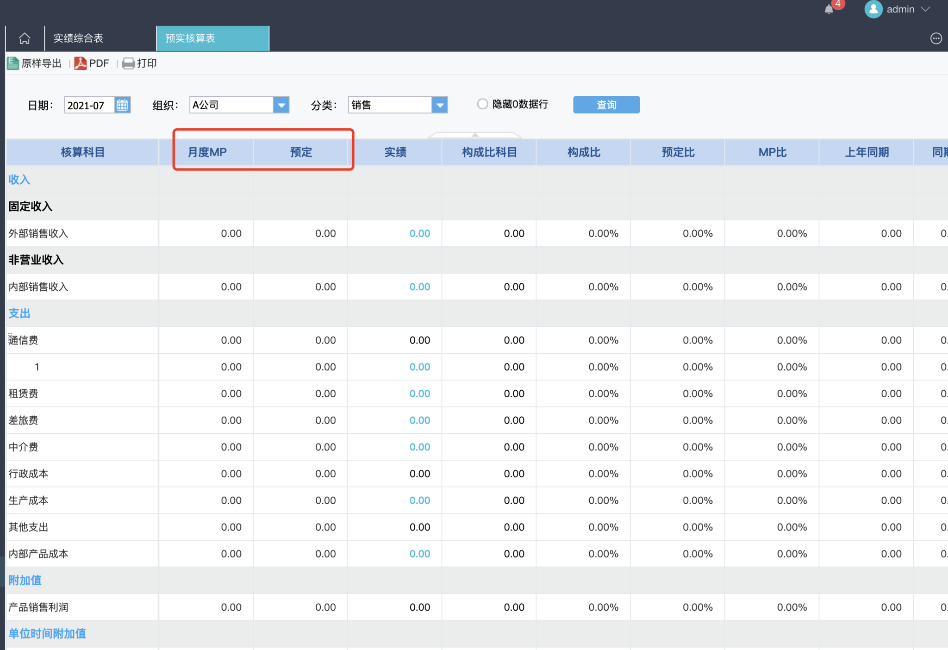Open the more options ellipsis icon
The height and width of the screenshot is (650, 948).
click(936, 38)
